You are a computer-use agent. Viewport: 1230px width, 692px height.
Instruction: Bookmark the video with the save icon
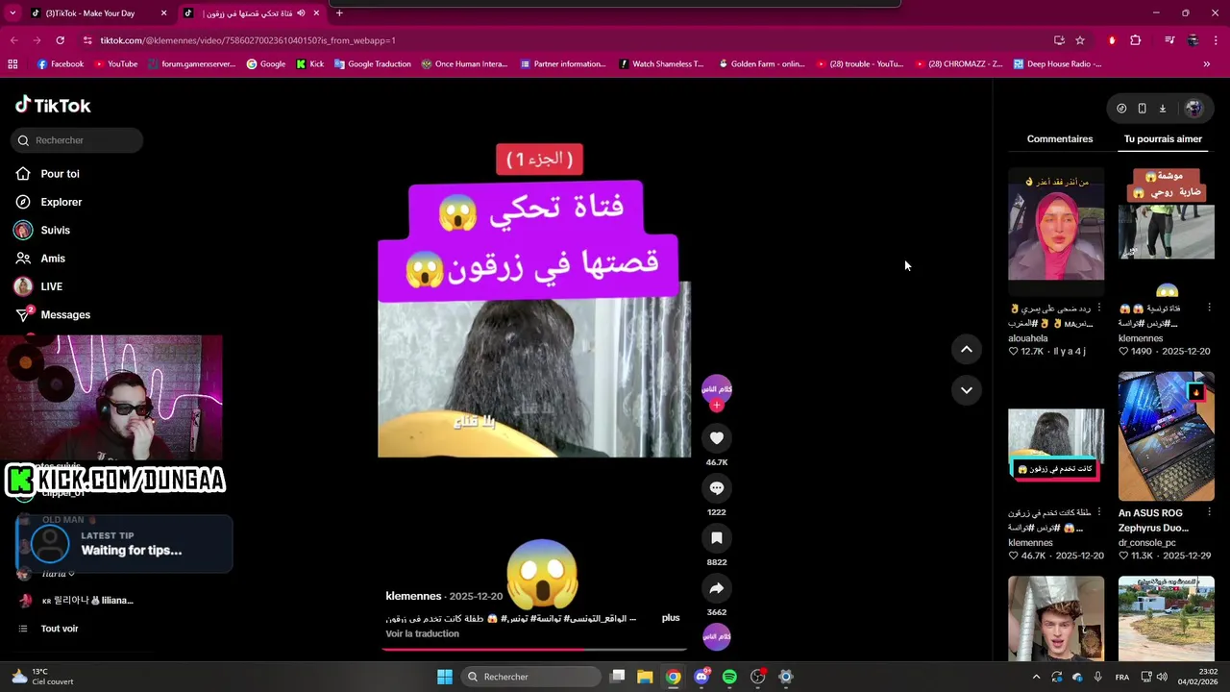(716, 538)
